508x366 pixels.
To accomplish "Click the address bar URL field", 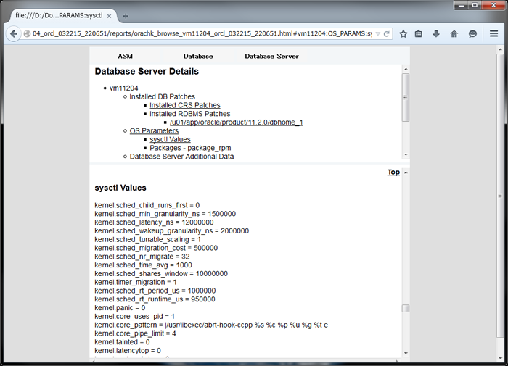I will click(202, 33).
